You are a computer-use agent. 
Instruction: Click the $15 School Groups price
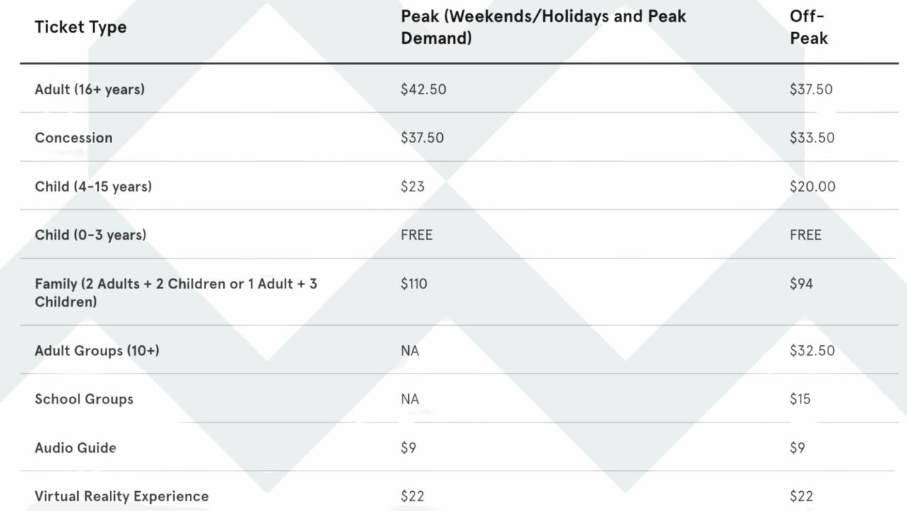pos(800,399)
